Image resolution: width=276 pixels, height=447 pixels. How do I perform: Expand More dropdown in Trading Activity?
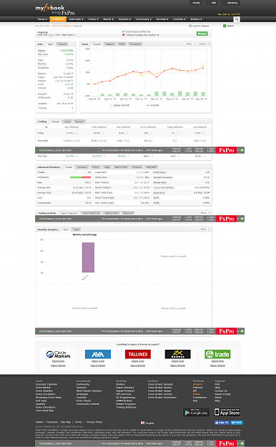tap(204, 212)
